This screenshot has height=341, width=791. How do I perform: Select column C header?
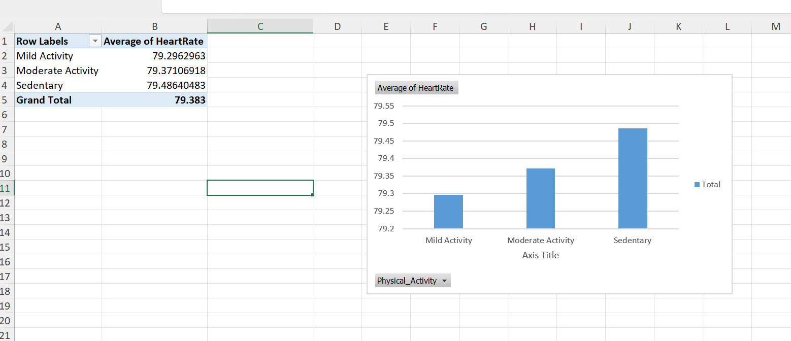260,26
